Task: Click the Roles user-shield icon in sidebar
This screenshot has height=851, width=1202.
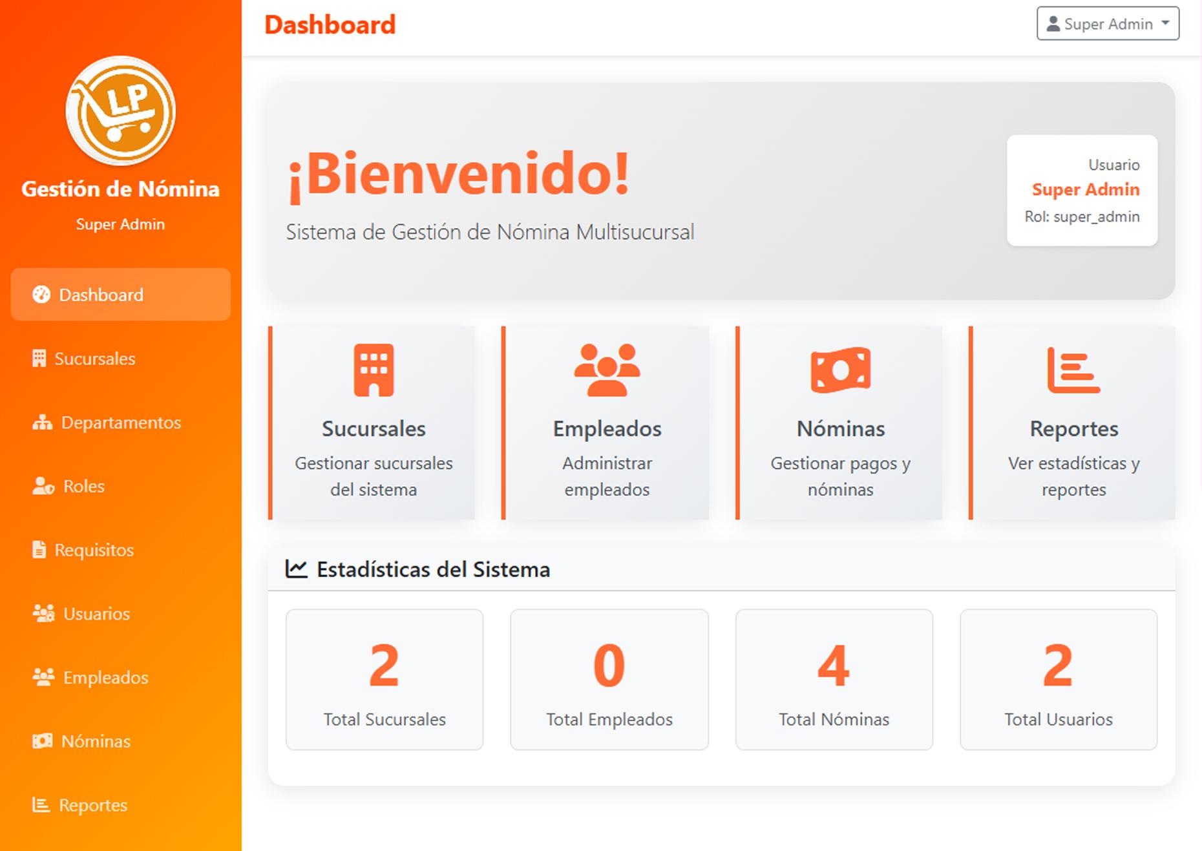Action: click(x=43, y=486)
